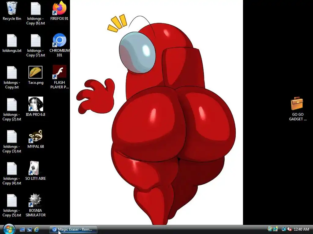Select the loldongs - Copy (3).txt file
This screenshot has width=313, height=234.
pos(12,141)
